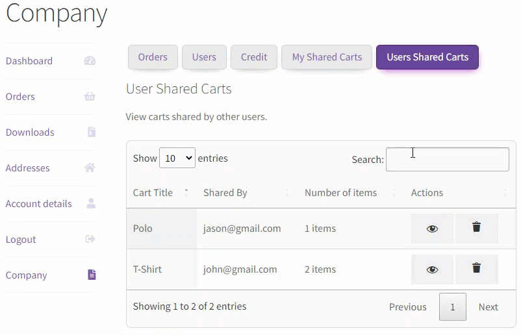Click the Addresses home icon in sidebar
Screen dimensions: 521x335
pos(90,167)
